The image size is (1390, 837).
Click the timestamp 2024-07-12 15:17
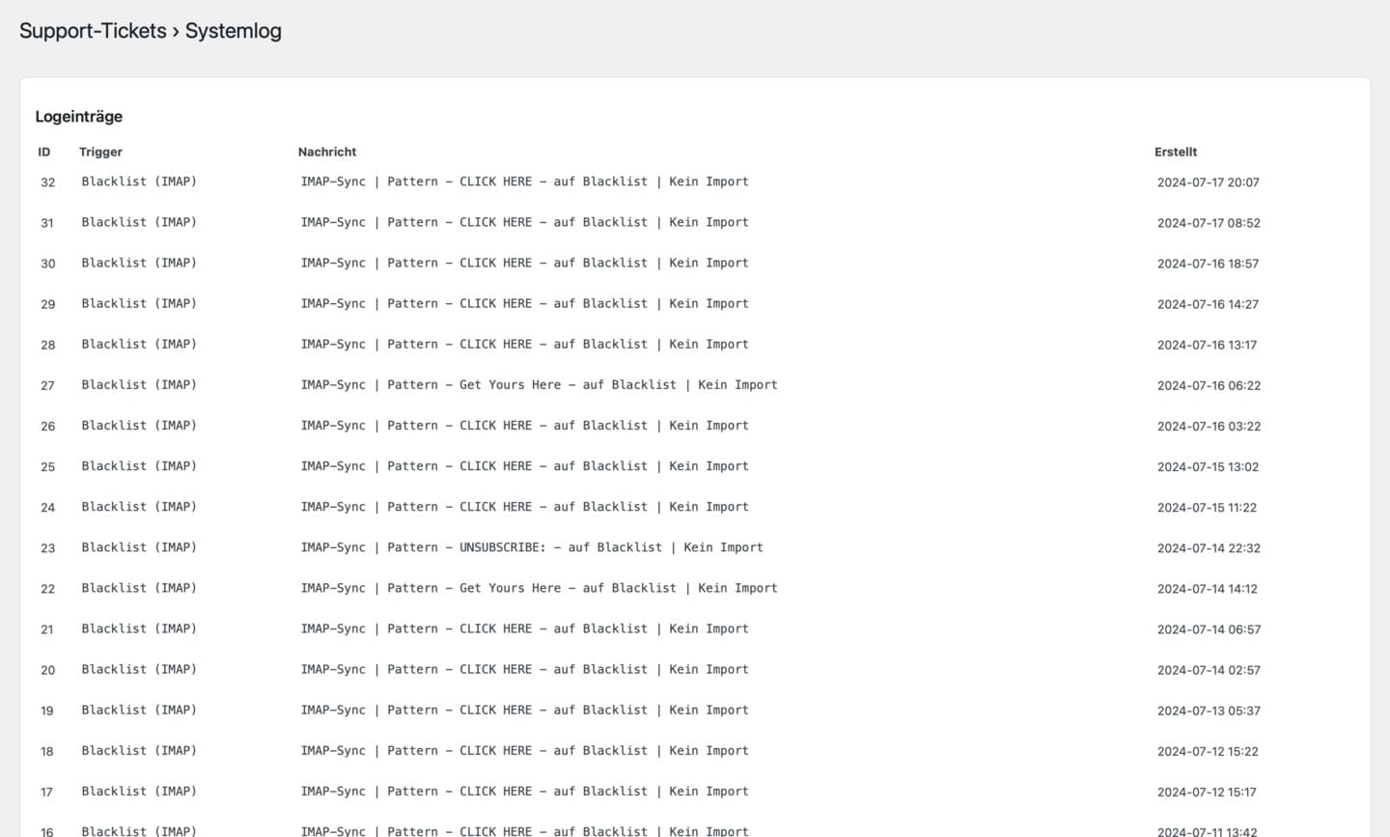pos(1207,792)
